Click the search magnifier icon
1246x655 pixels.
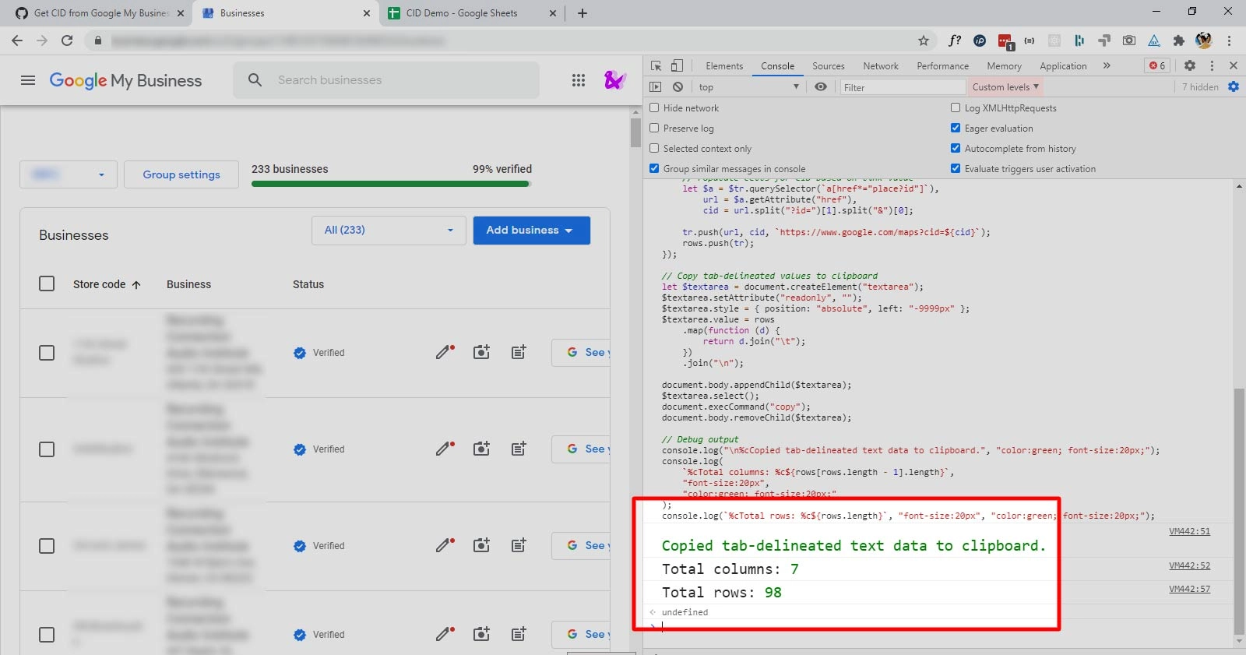pyautogui.click(x=255, y=79)
